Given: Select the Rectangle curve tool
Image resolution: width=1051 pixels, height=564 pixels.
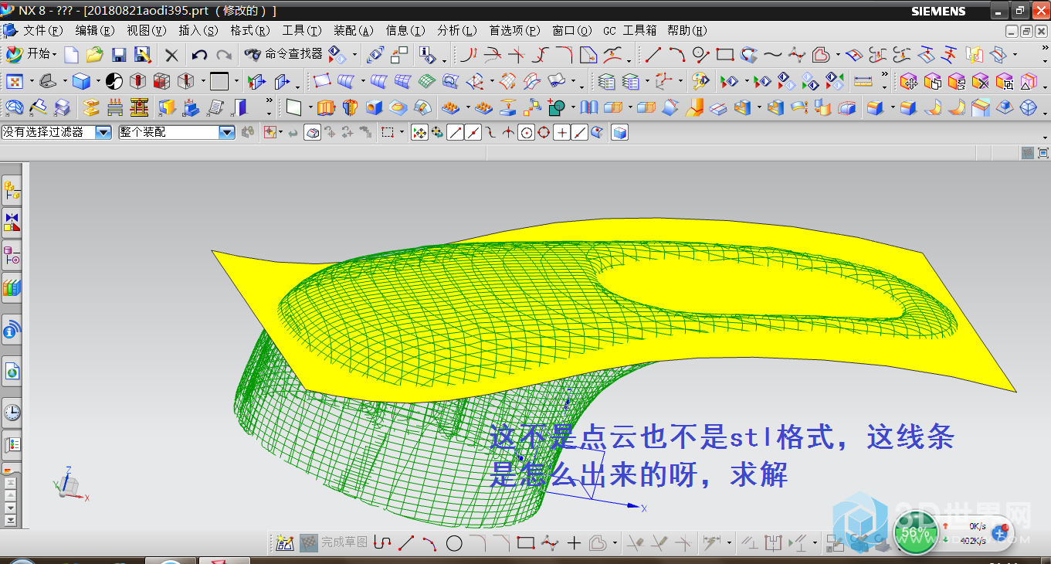Looking at the screenshot, I should tap(724, 55).
